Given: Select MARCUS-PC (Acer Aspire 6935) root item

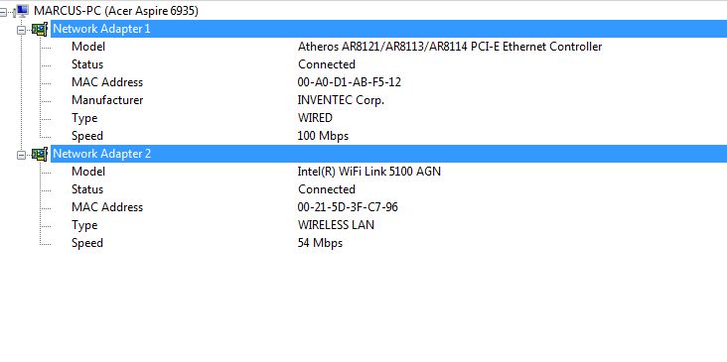Looking at the screenshot, I should pyautogui.click(x=116, y=11).
